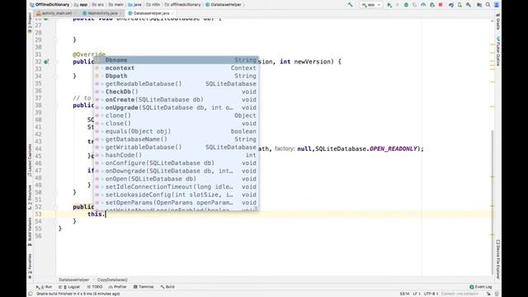
Task: Click the red Stop button
Action: [441, 5]
